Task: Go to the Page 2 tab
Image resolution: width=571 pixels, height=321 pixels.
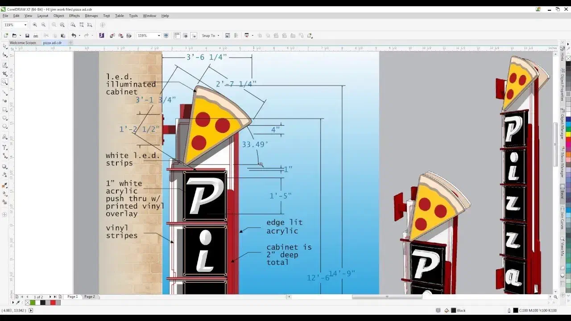Action: (x=90, y=296)
